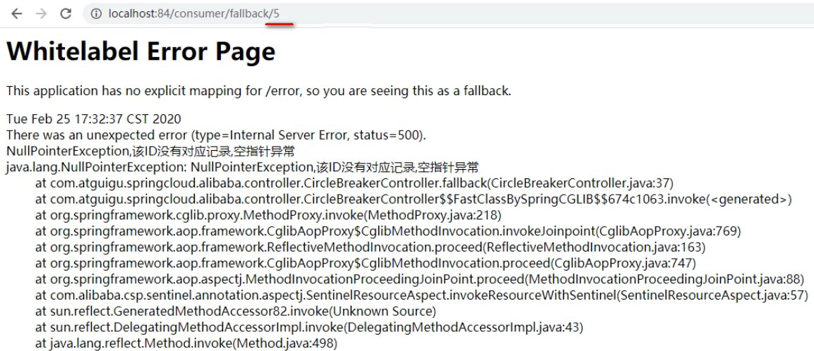Image resolution: width=814 pixels, height=351 pixels.
Task: Click the GeneratedMethodAccessor82 'Unknown Source' line
Action: coord(236,312)
